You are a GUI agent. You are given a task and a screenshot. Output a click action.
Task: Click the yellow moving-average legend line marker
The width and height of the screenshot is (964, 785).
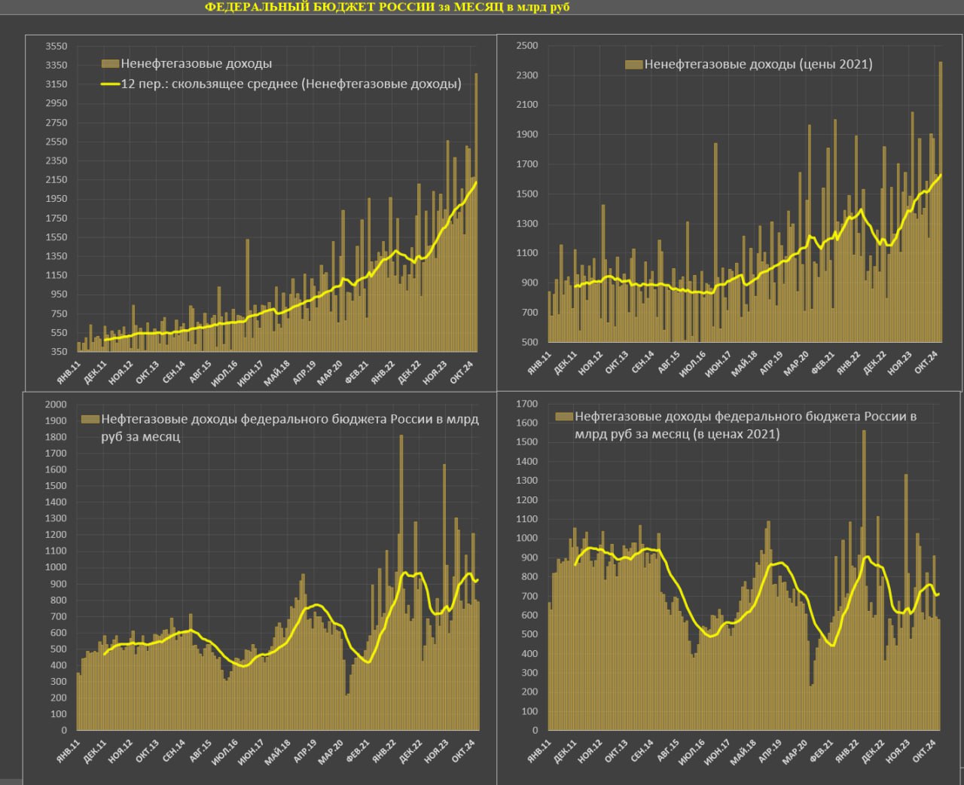click(110, 84)
